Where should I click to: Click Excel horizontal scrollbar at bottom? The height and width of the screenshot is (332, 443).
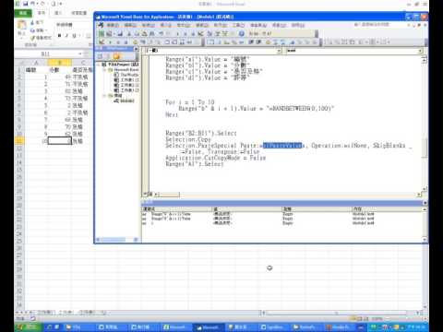[340, 313]
